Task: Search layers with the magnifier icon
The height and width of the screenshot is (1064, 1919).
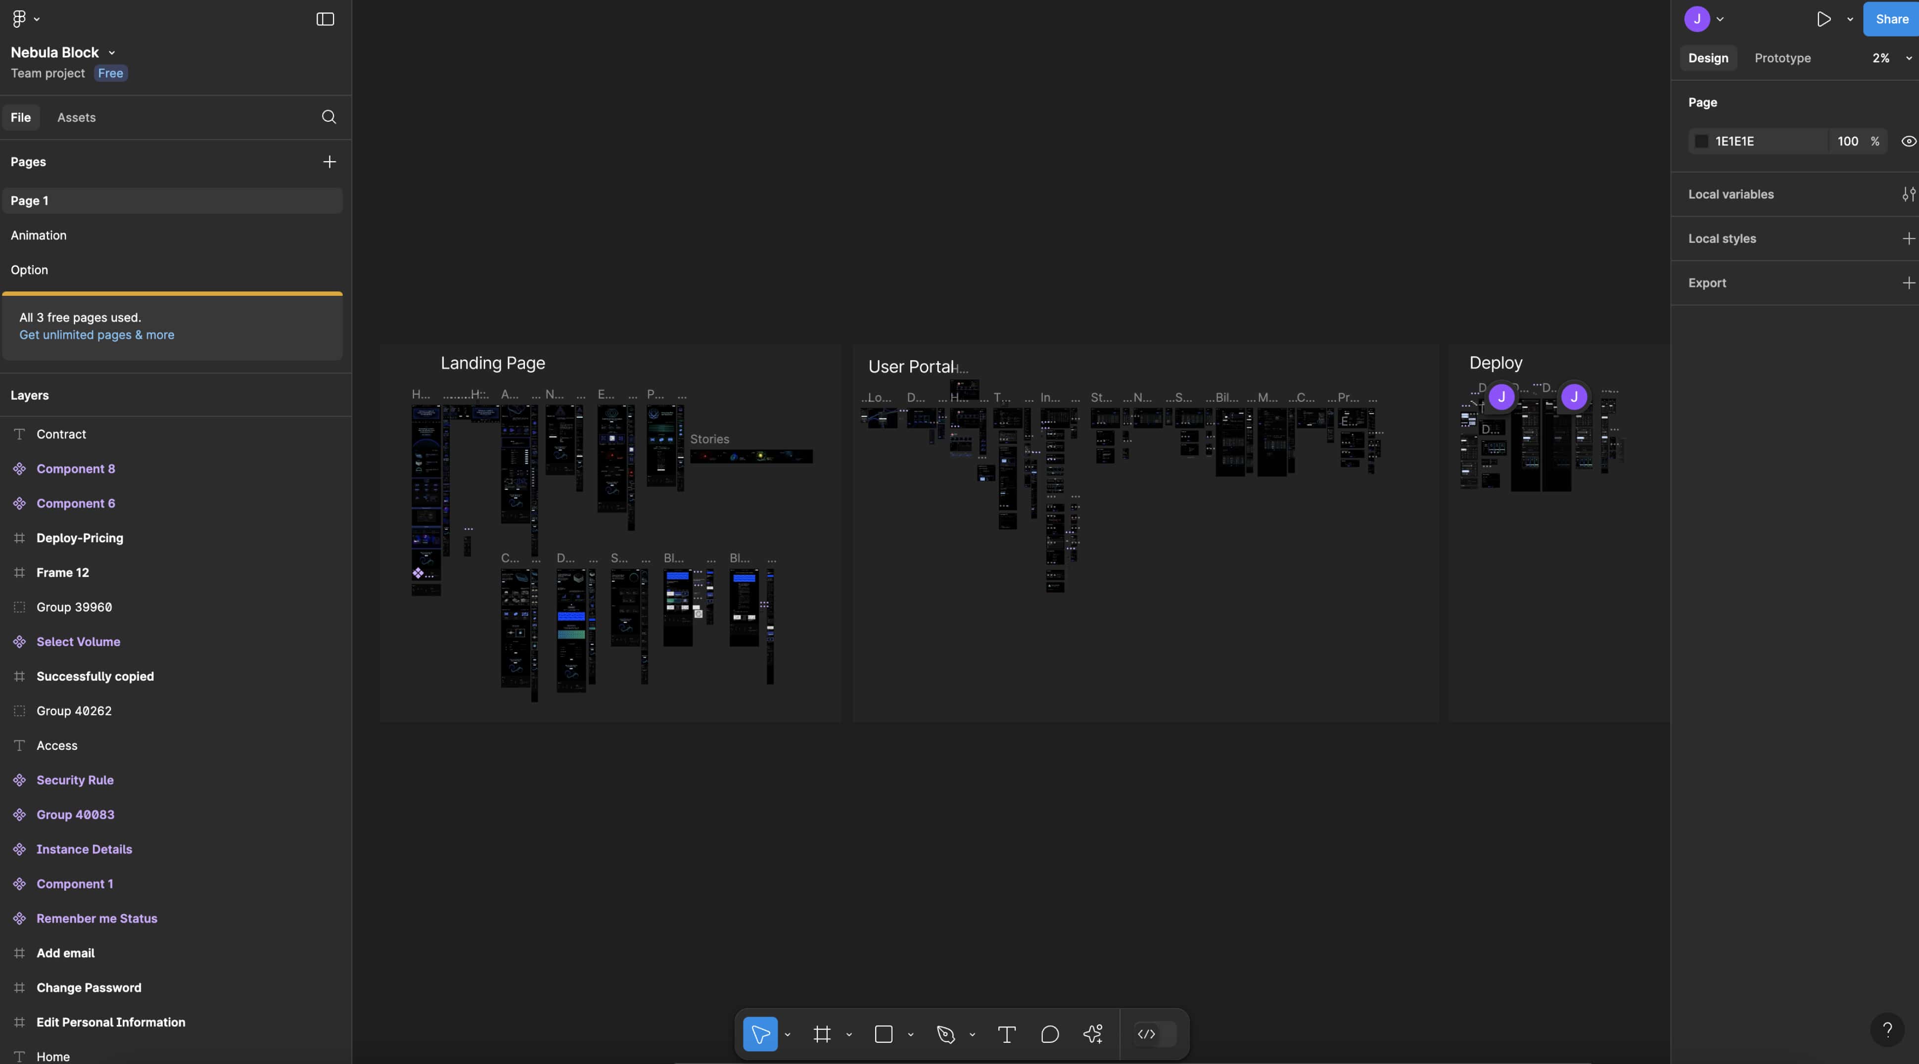Action: coord(328,117)
